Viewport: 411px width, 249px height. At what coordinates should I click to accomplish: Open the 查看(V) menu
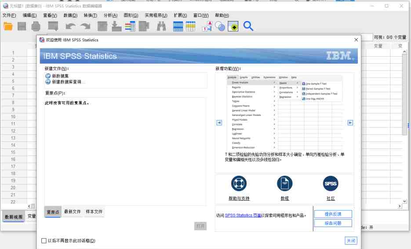pos(50,15)
